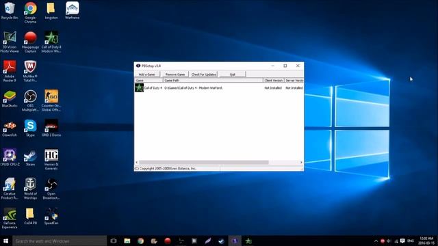Click the active PBSetup taskbar icon

[x=235, y=241]
